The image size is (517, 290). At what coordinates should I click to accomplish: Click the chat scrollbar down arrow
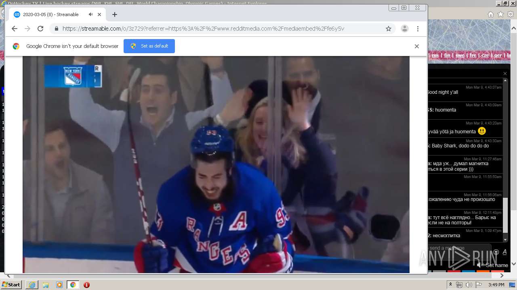[506, 239]
